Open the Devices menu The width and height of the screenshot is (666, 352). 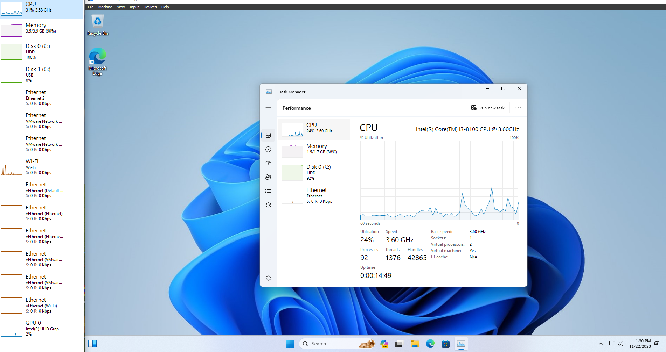click(x=150, y=7)
